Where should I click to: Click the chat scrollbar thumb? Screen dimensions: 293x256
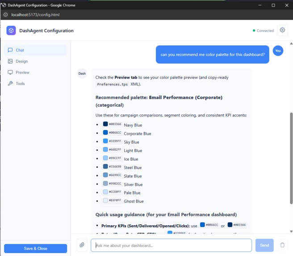pos(291,158)
